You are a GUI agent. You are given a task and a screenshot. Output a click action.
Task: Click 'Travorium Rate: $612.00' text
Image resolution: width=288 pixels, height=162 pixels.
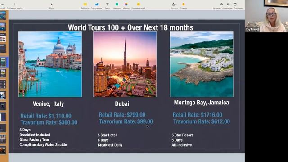[x=202, y=121]
